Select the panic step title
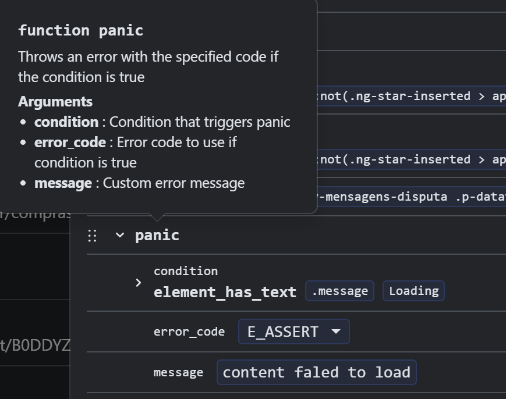The image size is (506, 399). 157,235
